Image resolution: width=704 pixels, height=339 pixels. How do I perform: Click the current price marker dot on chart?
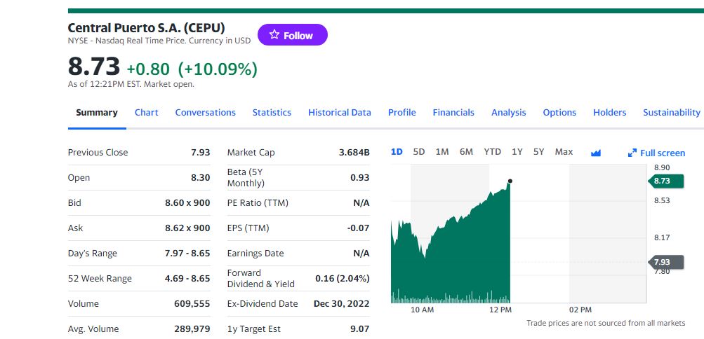pos(510,181)
